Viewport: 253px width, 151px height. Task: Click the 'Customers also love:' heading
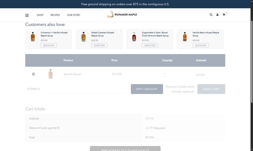(45, 25)
